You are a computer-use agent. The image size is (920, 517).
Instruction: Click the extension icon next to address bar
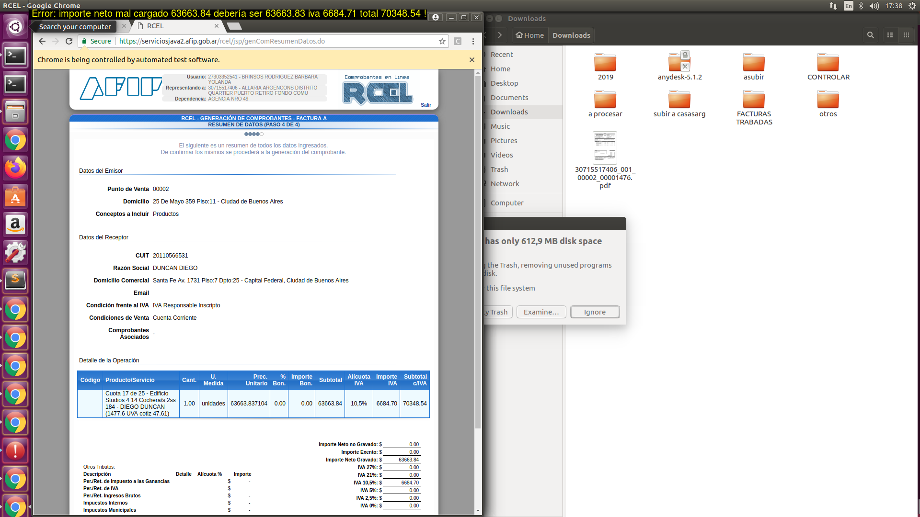tap(458, 41)
